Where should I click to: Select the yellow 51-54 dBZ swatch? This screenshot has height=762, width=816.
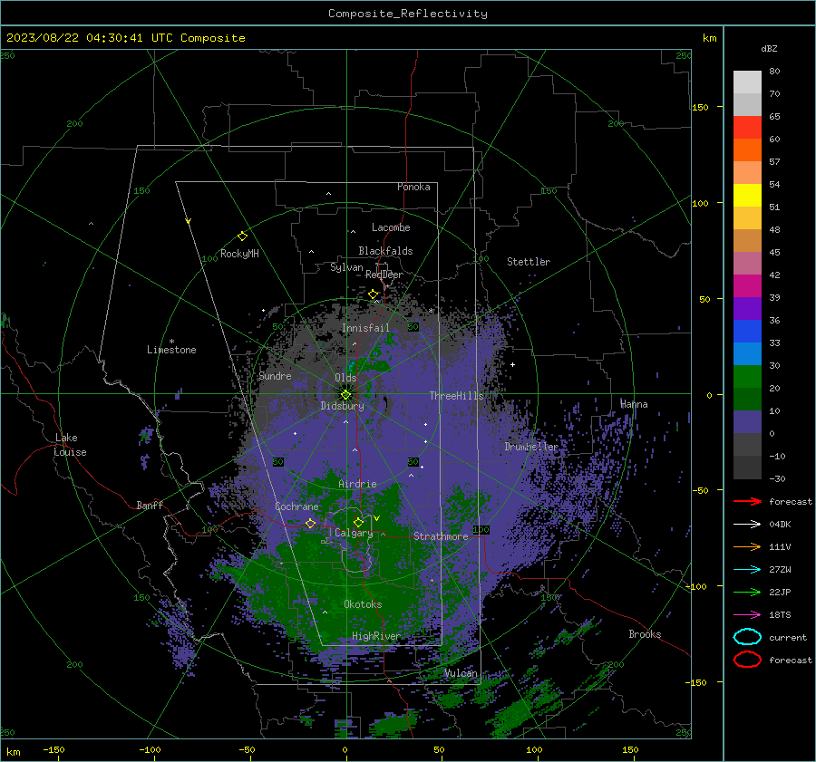[747, 195]
